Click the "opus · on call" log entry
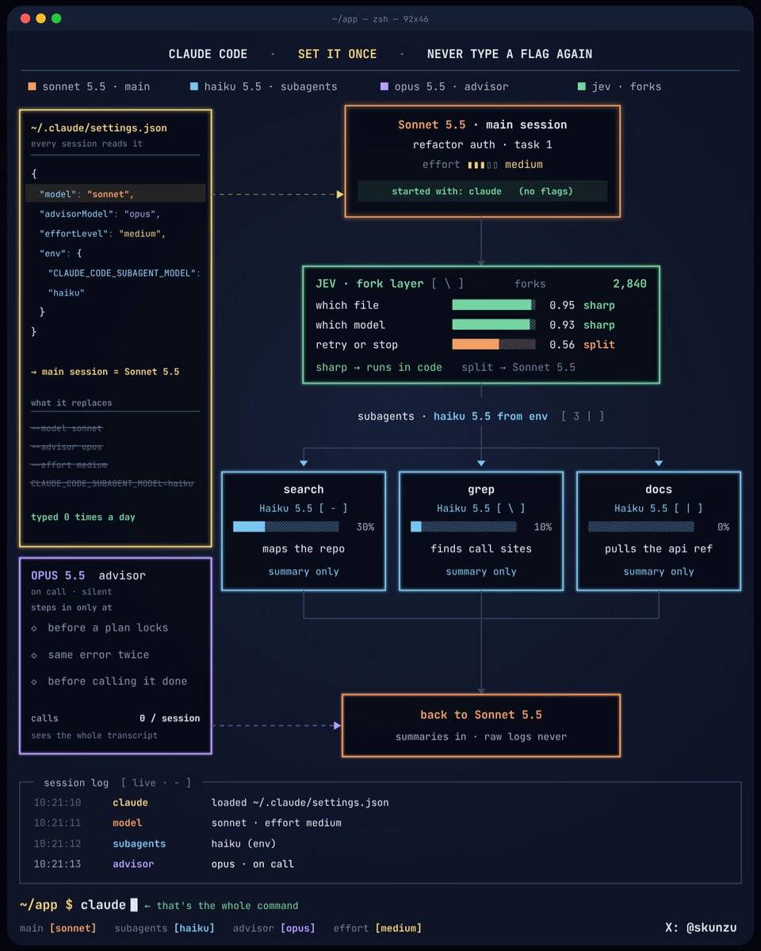The height and width of the screenshot is (951, 761). (x=253, y=864)
